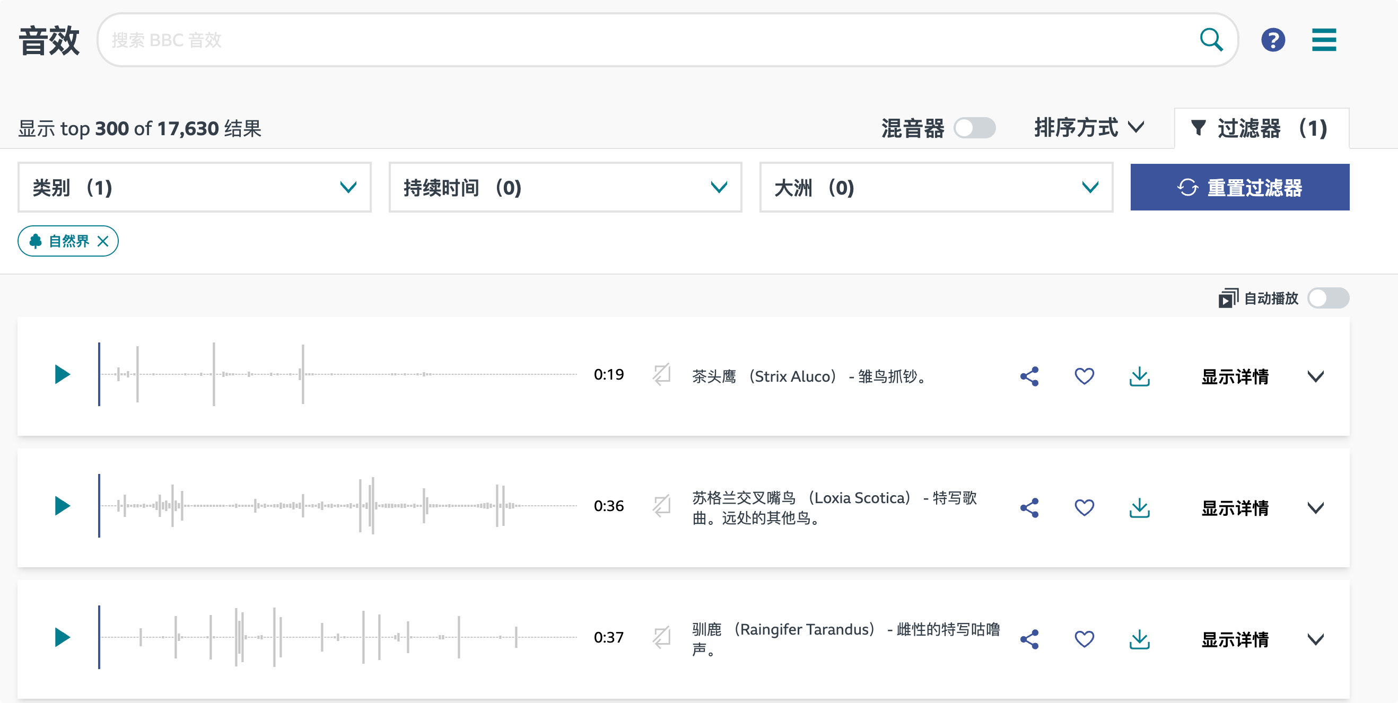Open the 排序方式 sort menu
Image resolution: width=1398 pixels, height=703 pixels.
point(1088,128)
